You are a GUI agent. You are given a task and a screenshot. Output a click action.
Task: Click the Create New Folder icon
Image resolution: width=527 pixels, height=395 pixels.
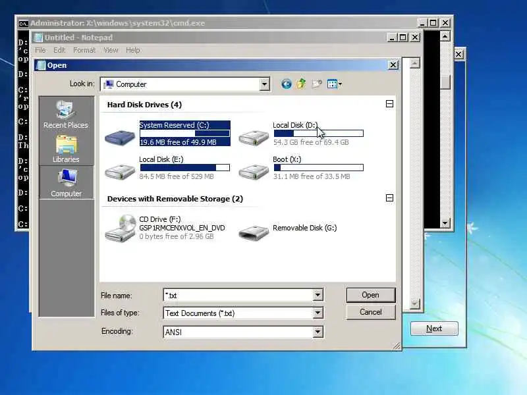click(x=317, y=84)
